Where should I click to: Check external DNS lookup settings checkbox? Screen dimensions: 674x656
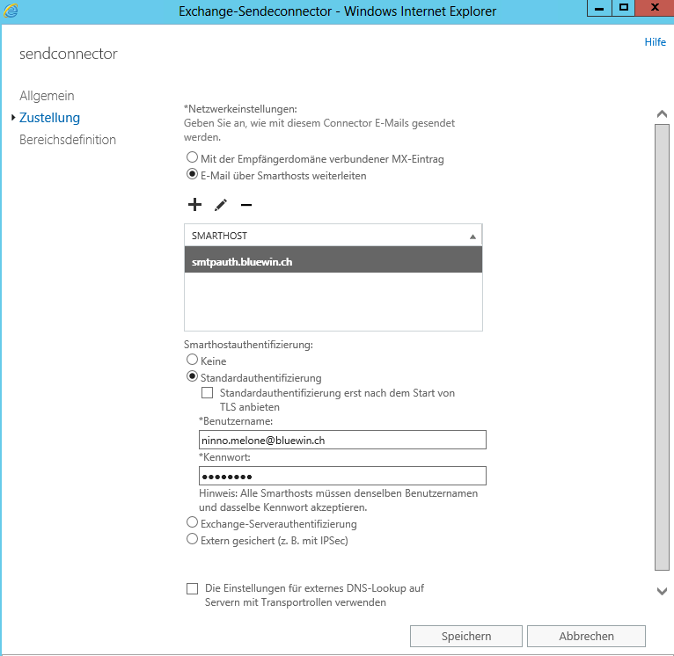point(192,588)
